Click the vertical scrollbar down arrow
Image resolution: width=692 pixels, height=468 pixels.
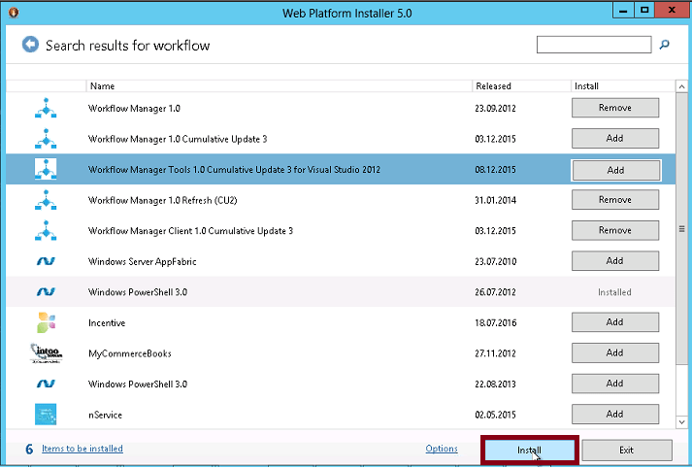(x=680, y=422)
